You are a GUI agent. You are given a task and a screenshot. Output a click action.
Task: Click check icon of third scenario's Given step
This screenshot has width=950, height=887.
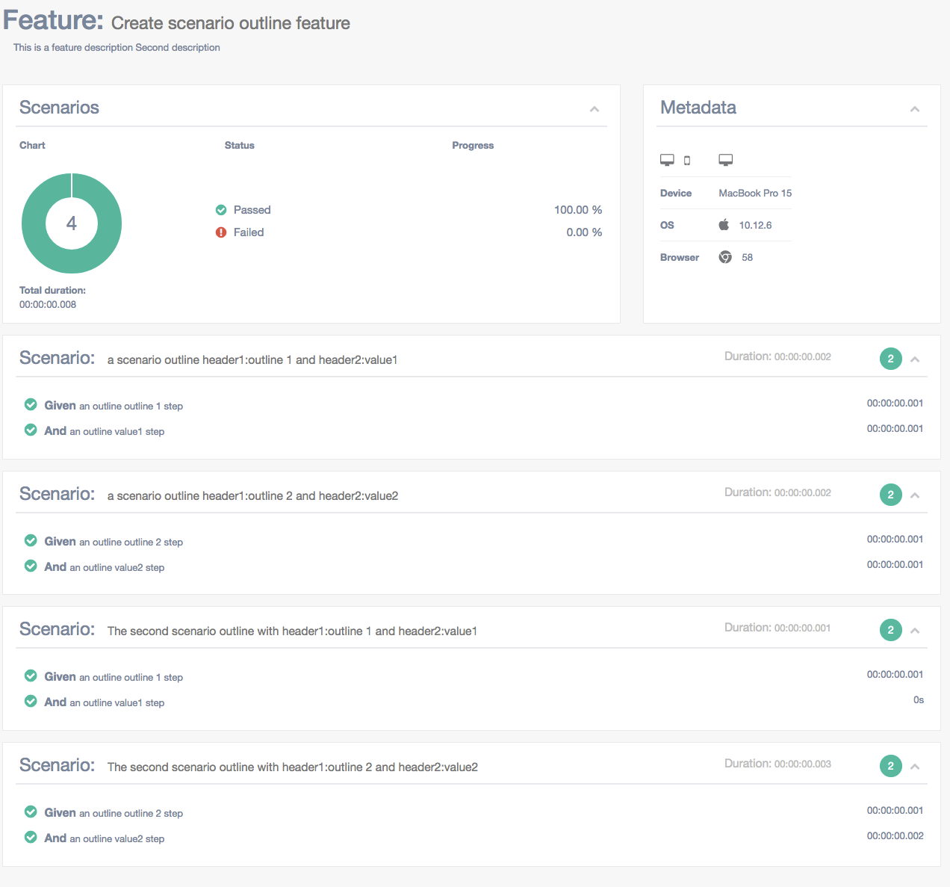[31, 676]
